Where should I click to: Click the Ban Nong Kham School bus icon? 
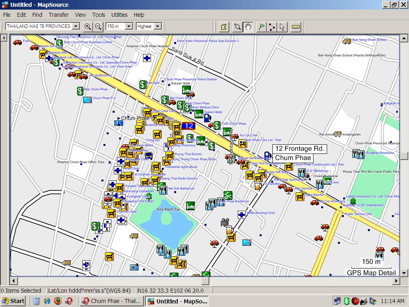click(x=347, y=41)
